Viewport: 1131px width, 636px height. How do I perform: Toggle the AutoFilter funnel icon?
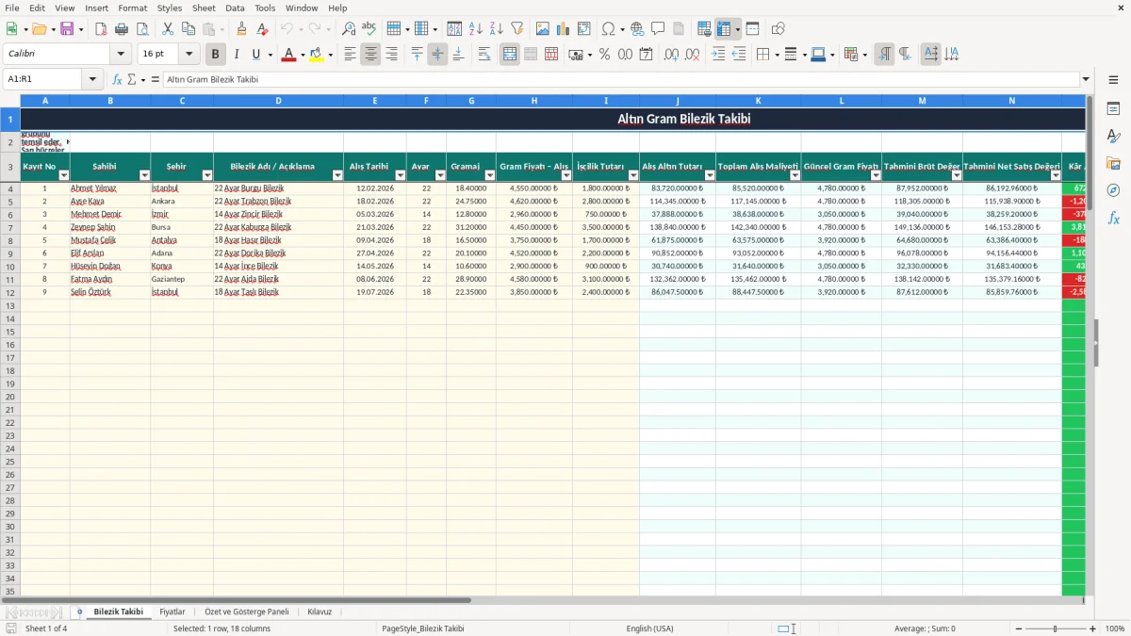click(517, 29)
